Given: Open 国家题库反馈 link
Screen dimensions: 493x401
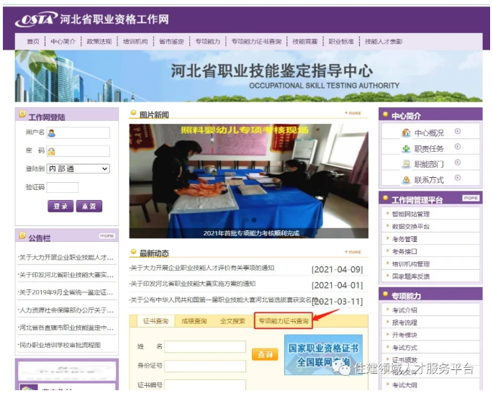Looking at the screenshot, I should [x=411, y=276].
